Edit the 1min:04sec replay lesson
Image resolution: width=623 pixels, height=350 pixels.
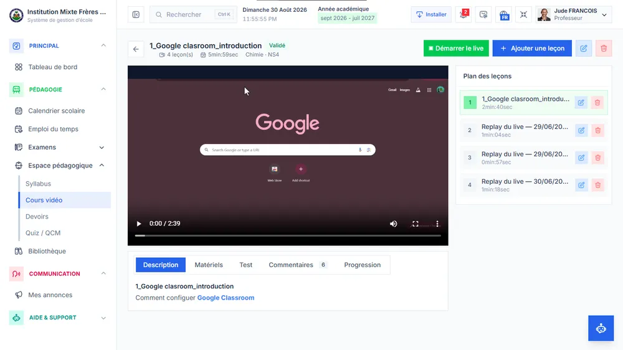[581, 130]
